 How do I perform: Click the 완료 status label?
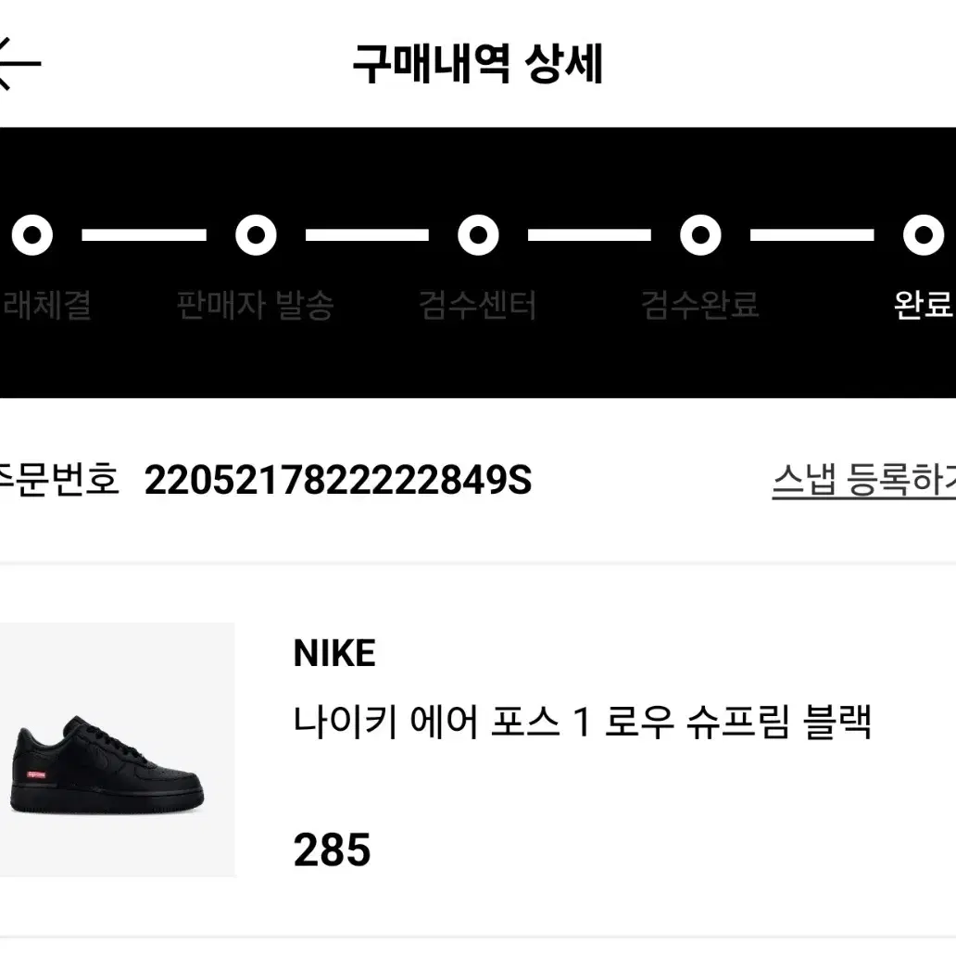point(923,305)
